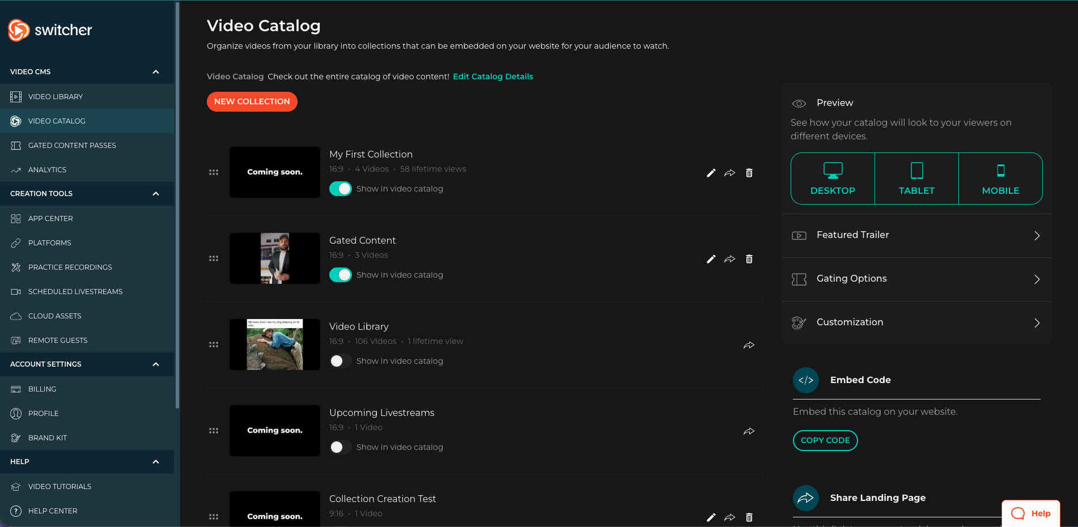Click the Switcher logo
1078x527 pixels.
[50, 30]
